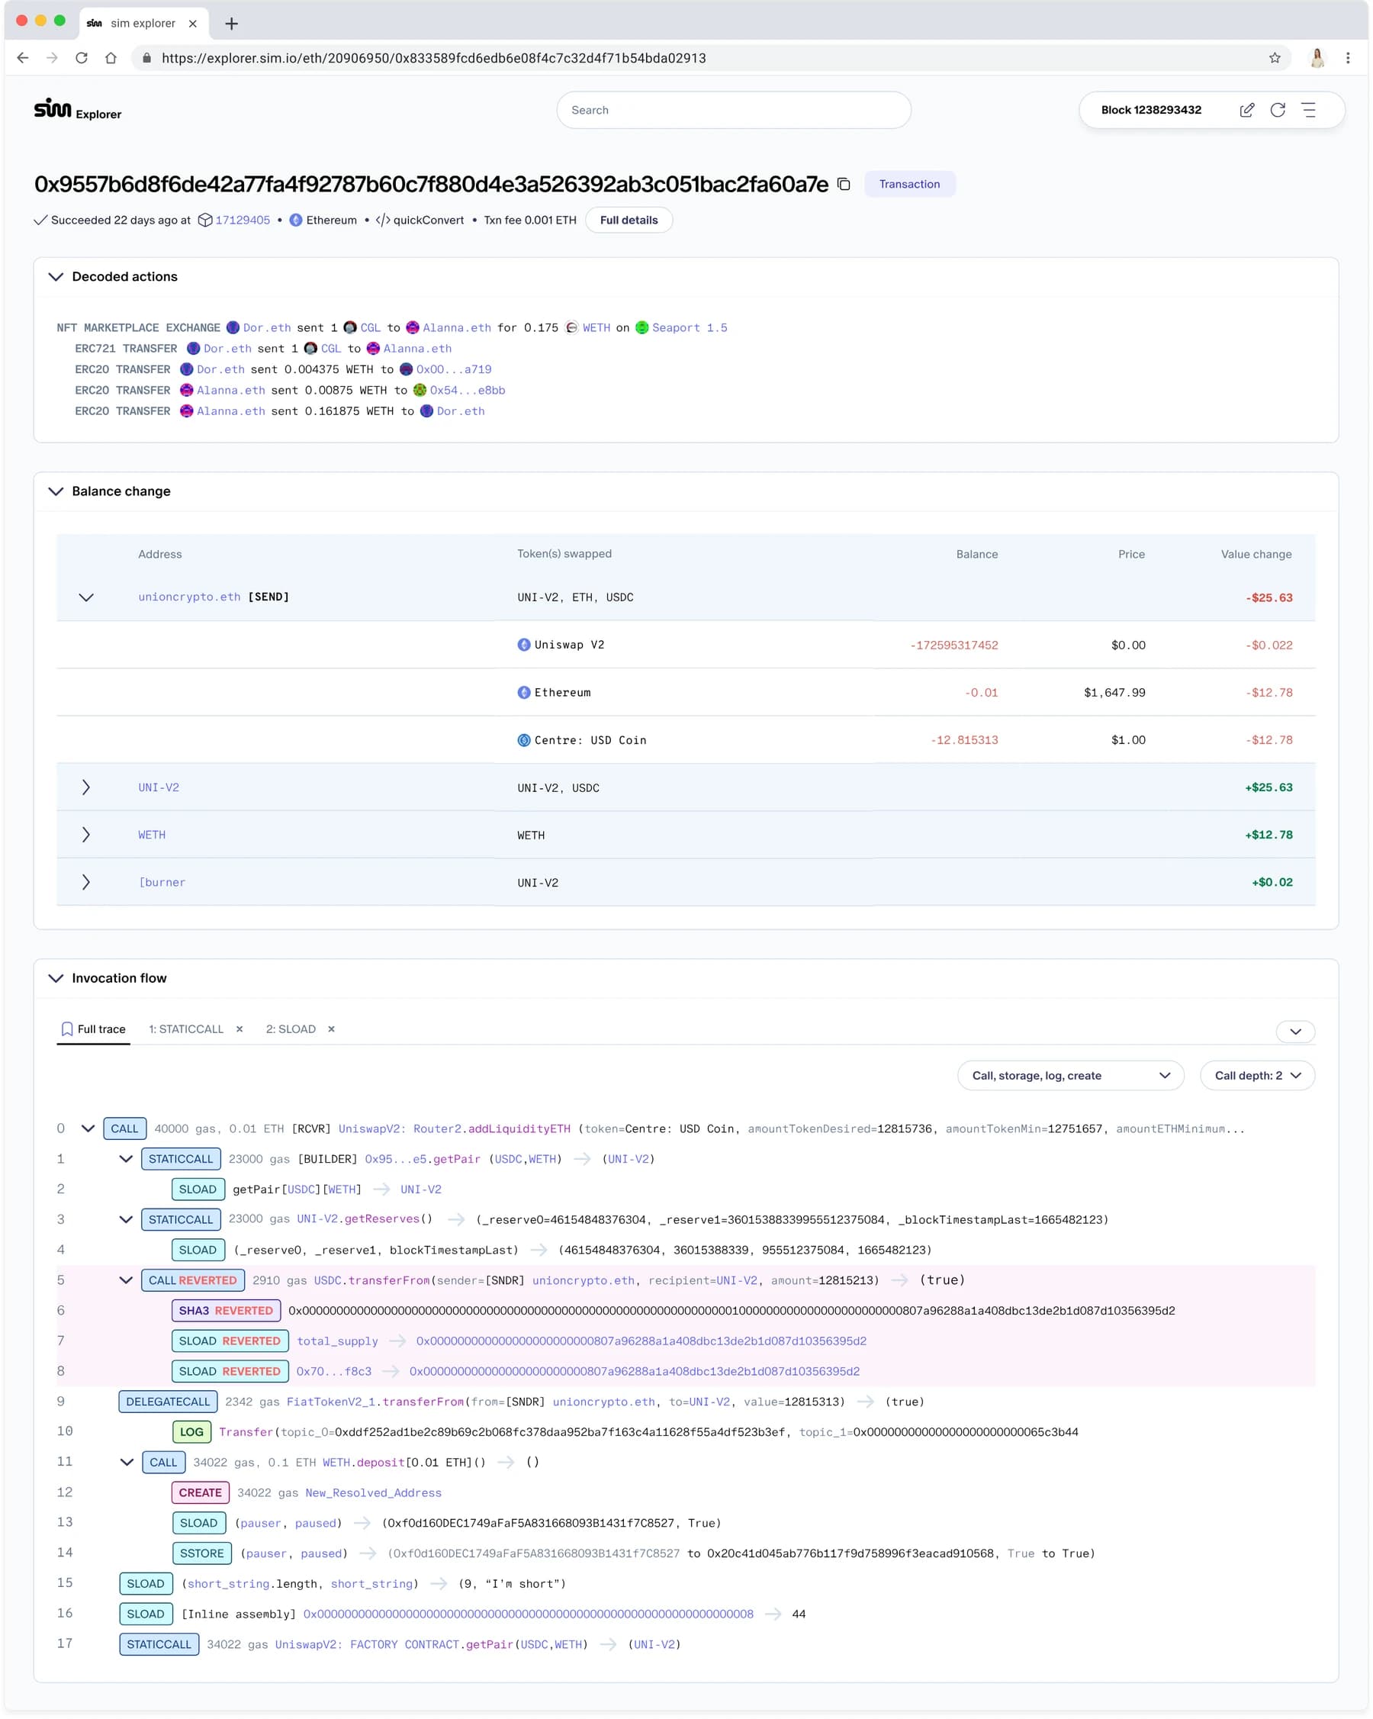Screen dimensions: 1373x1719
Task: Open the Seaport 1.5 link
Action: click(690, 327)
